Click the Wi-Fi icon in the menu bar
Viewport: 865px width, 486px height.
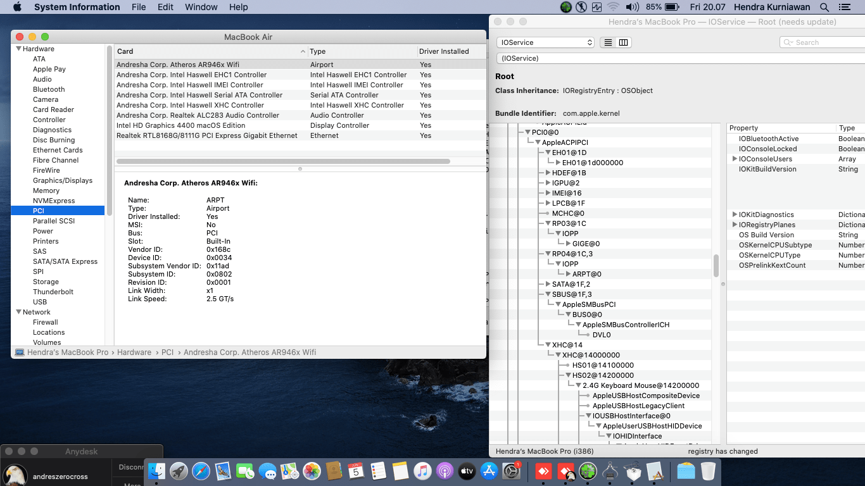pos(613,7)
